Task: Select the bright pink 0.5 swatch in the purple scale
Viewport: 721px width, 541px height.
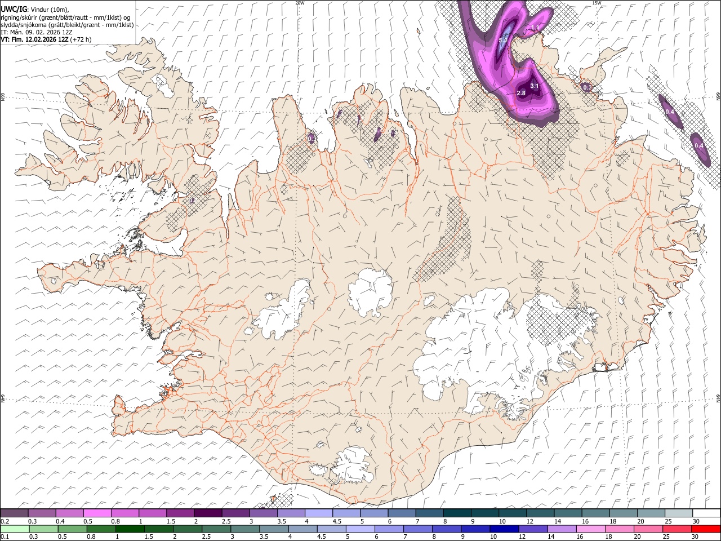Action: coord(97,513)
